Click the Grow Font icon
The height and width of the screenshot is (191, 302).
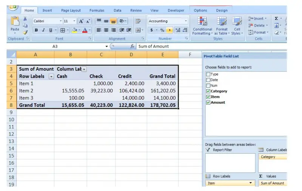coord(81,21)
